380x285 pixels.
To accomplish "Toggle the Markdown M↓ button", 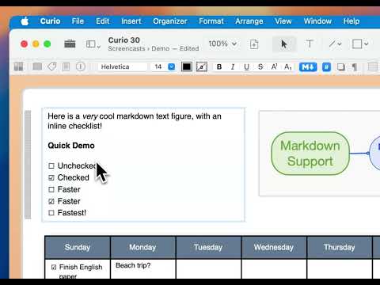I will point(308,66).
